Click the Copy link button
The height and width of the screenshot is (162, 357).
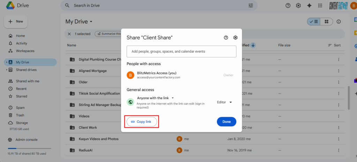click(x=142, y=121)
